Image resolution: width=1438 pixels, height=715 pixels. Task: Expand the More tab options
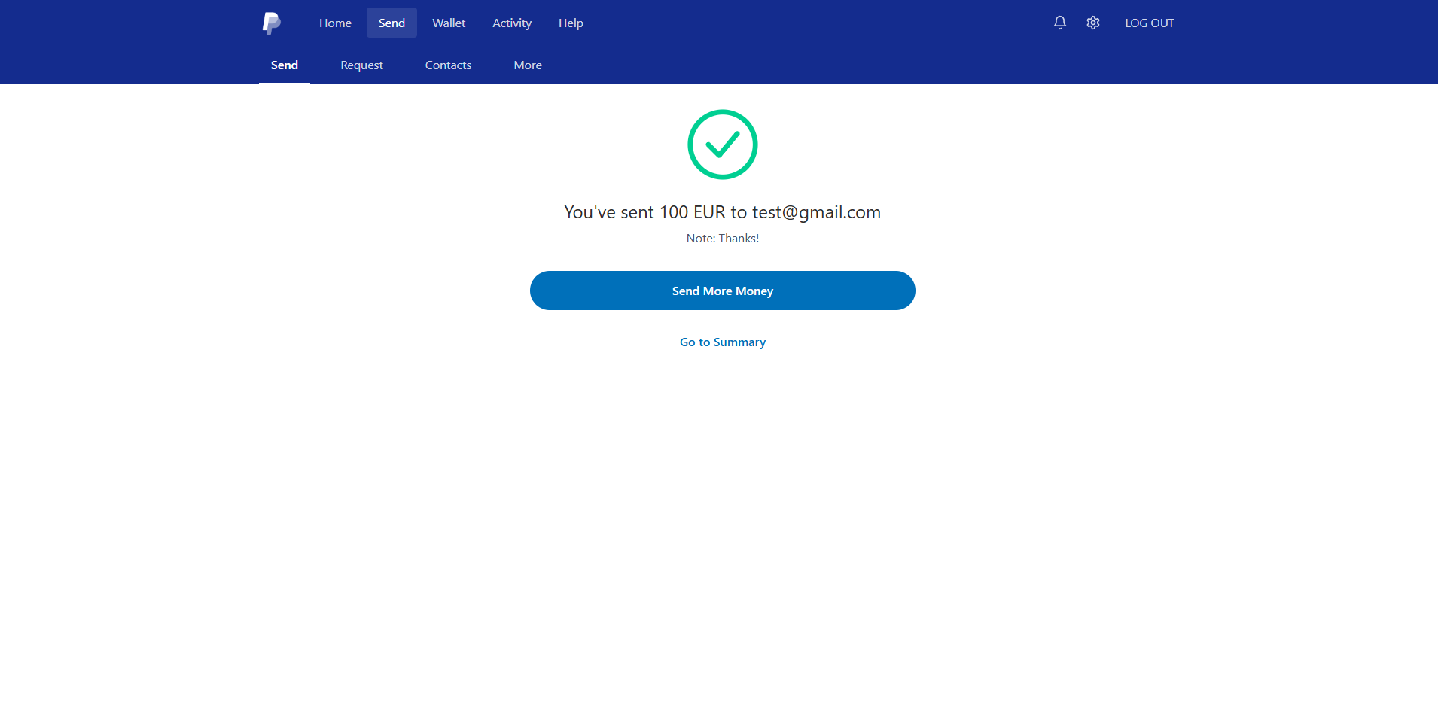tap(528, 65)
